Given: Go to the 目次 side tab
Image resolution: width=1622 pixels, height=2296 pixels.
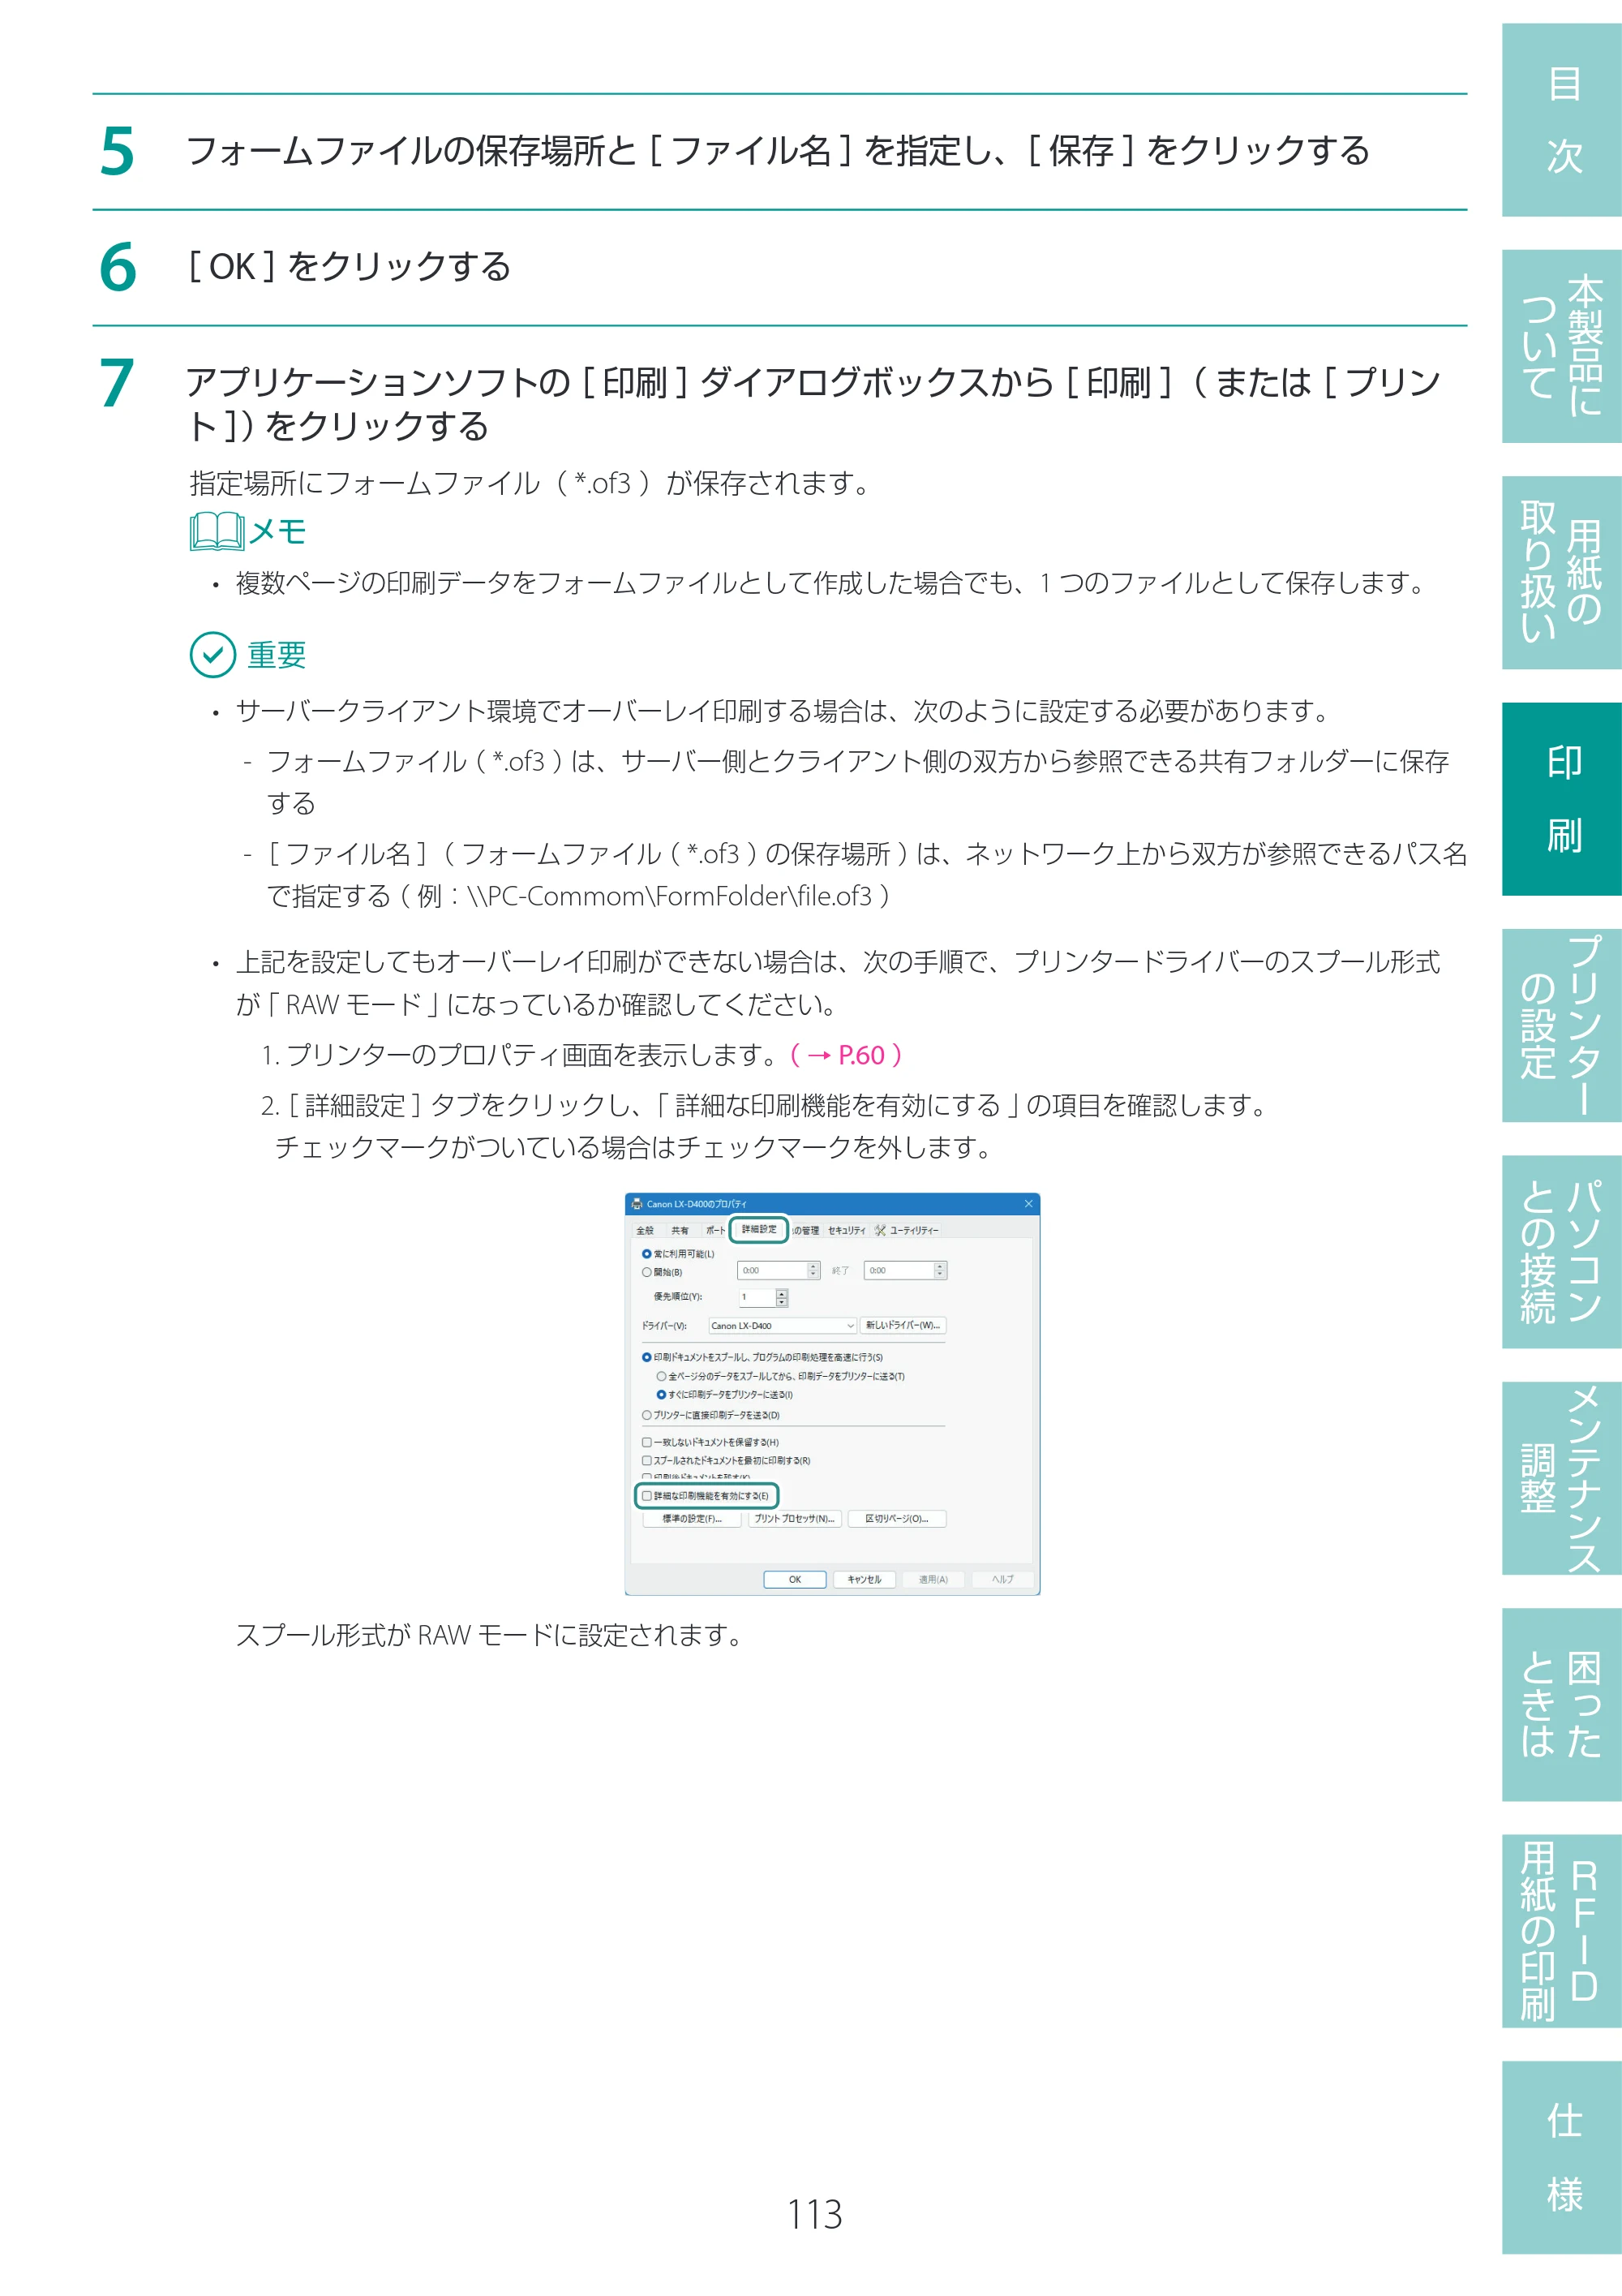Looking at the screenshot, I should click(x=1562, y=119).
